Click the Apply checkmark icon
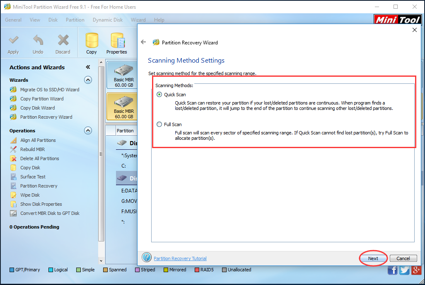The image size is (425, 285). pos(13,40)
